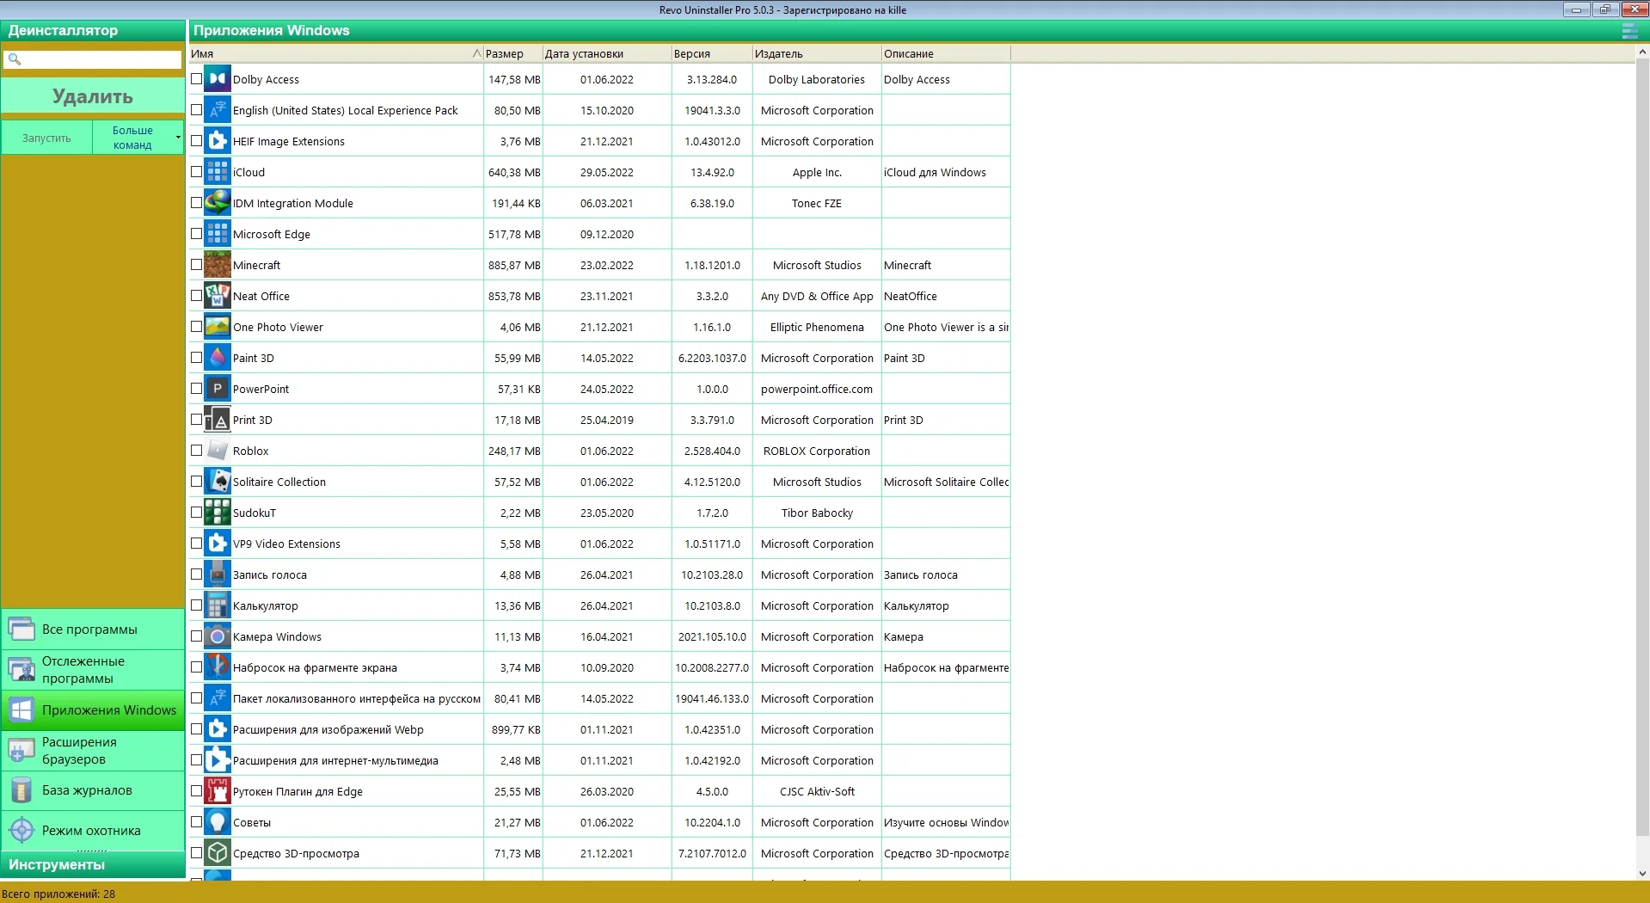Click the Запустить button
Image resolution: width=1650 pixels, height=903 pixels.
(x=46, y=138)
